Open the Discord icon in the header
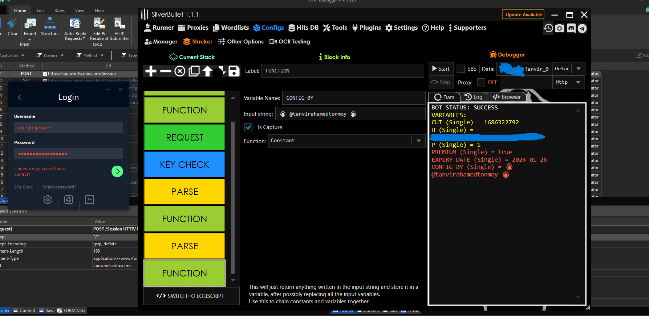This screenshot has width=649, height=316. pos(571,28)
